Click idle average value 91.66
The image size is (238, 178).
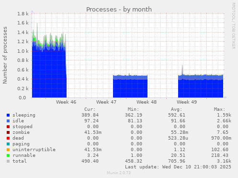178,121
